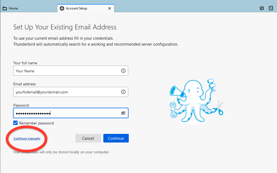Select the Account Setup tab title
The height and width of the screenshot is (173, 277).
77,8
